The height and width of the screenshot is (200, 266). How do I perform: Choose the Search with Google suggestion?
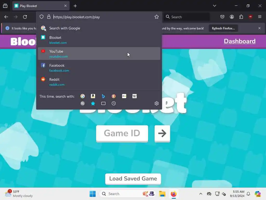pyautogui.click(x=99, y=28)
